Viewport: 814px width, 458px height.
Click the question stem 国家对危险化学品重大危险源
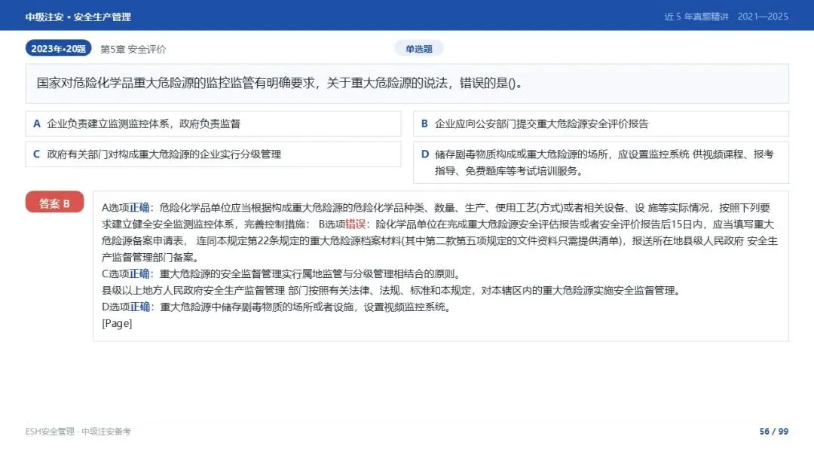click(407, 84)
